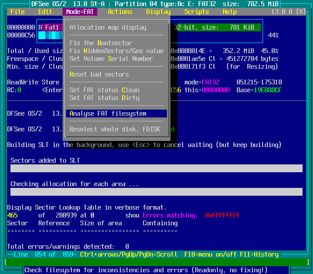313x274 pixels.
Task: Click the Line 854 of 859 status
Action: [x=44, y=254]
